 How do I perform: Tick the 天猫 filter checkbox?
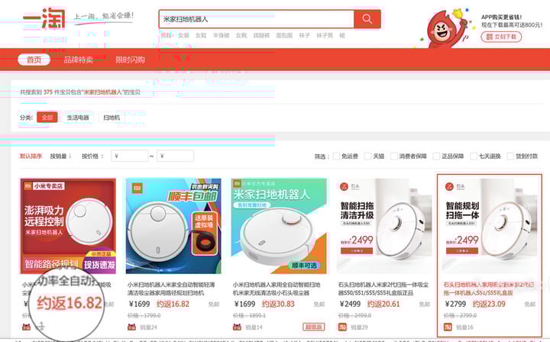click(x=367, y=156)
